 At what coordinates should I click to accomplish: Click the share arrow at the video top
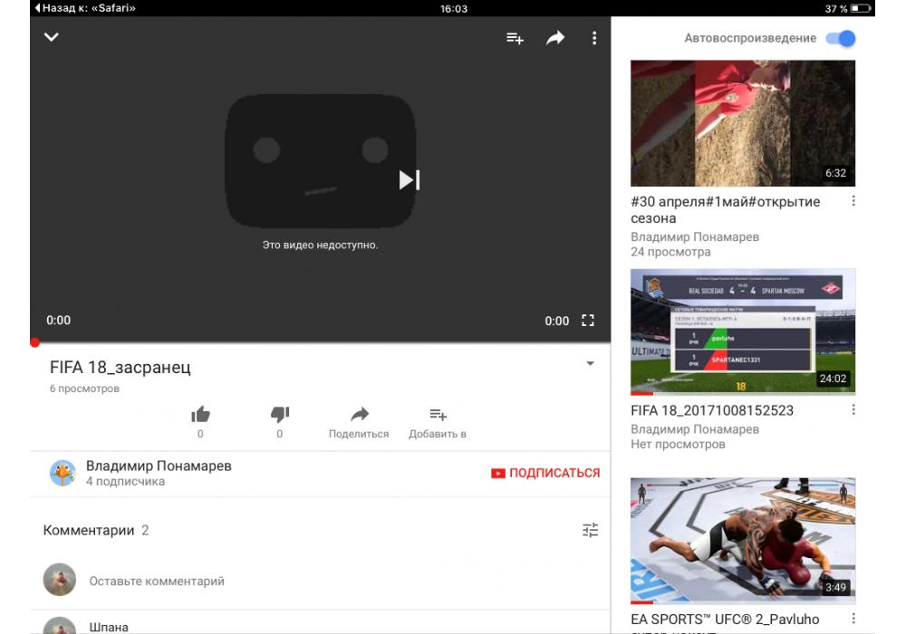point(554,38)
